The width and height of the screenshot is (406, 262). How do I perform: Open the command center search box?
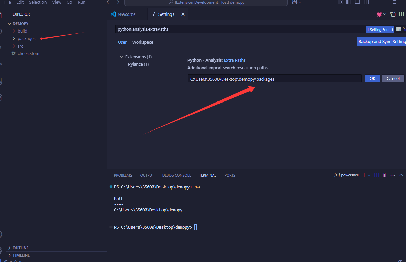pos(206,2)
